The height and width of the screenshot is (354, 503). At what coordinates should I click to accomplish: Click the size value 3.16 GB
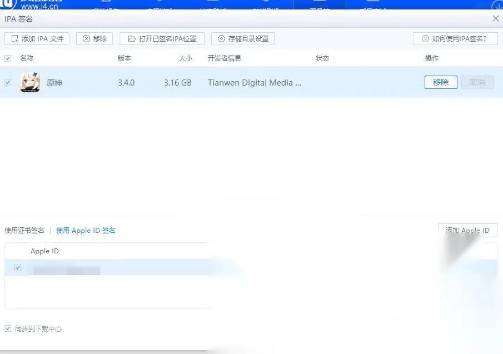pos(178,83)
